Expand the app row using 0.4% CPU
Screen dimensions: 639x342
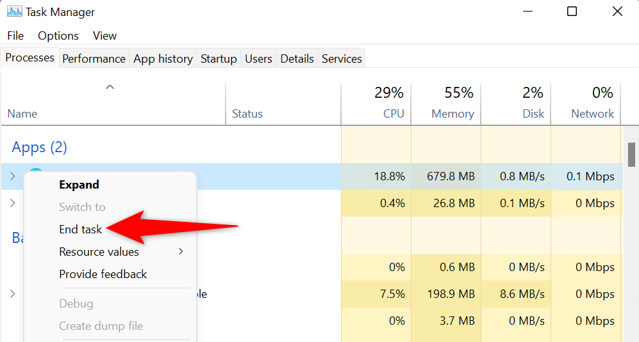pyautogui.click(x=12, y=203)
